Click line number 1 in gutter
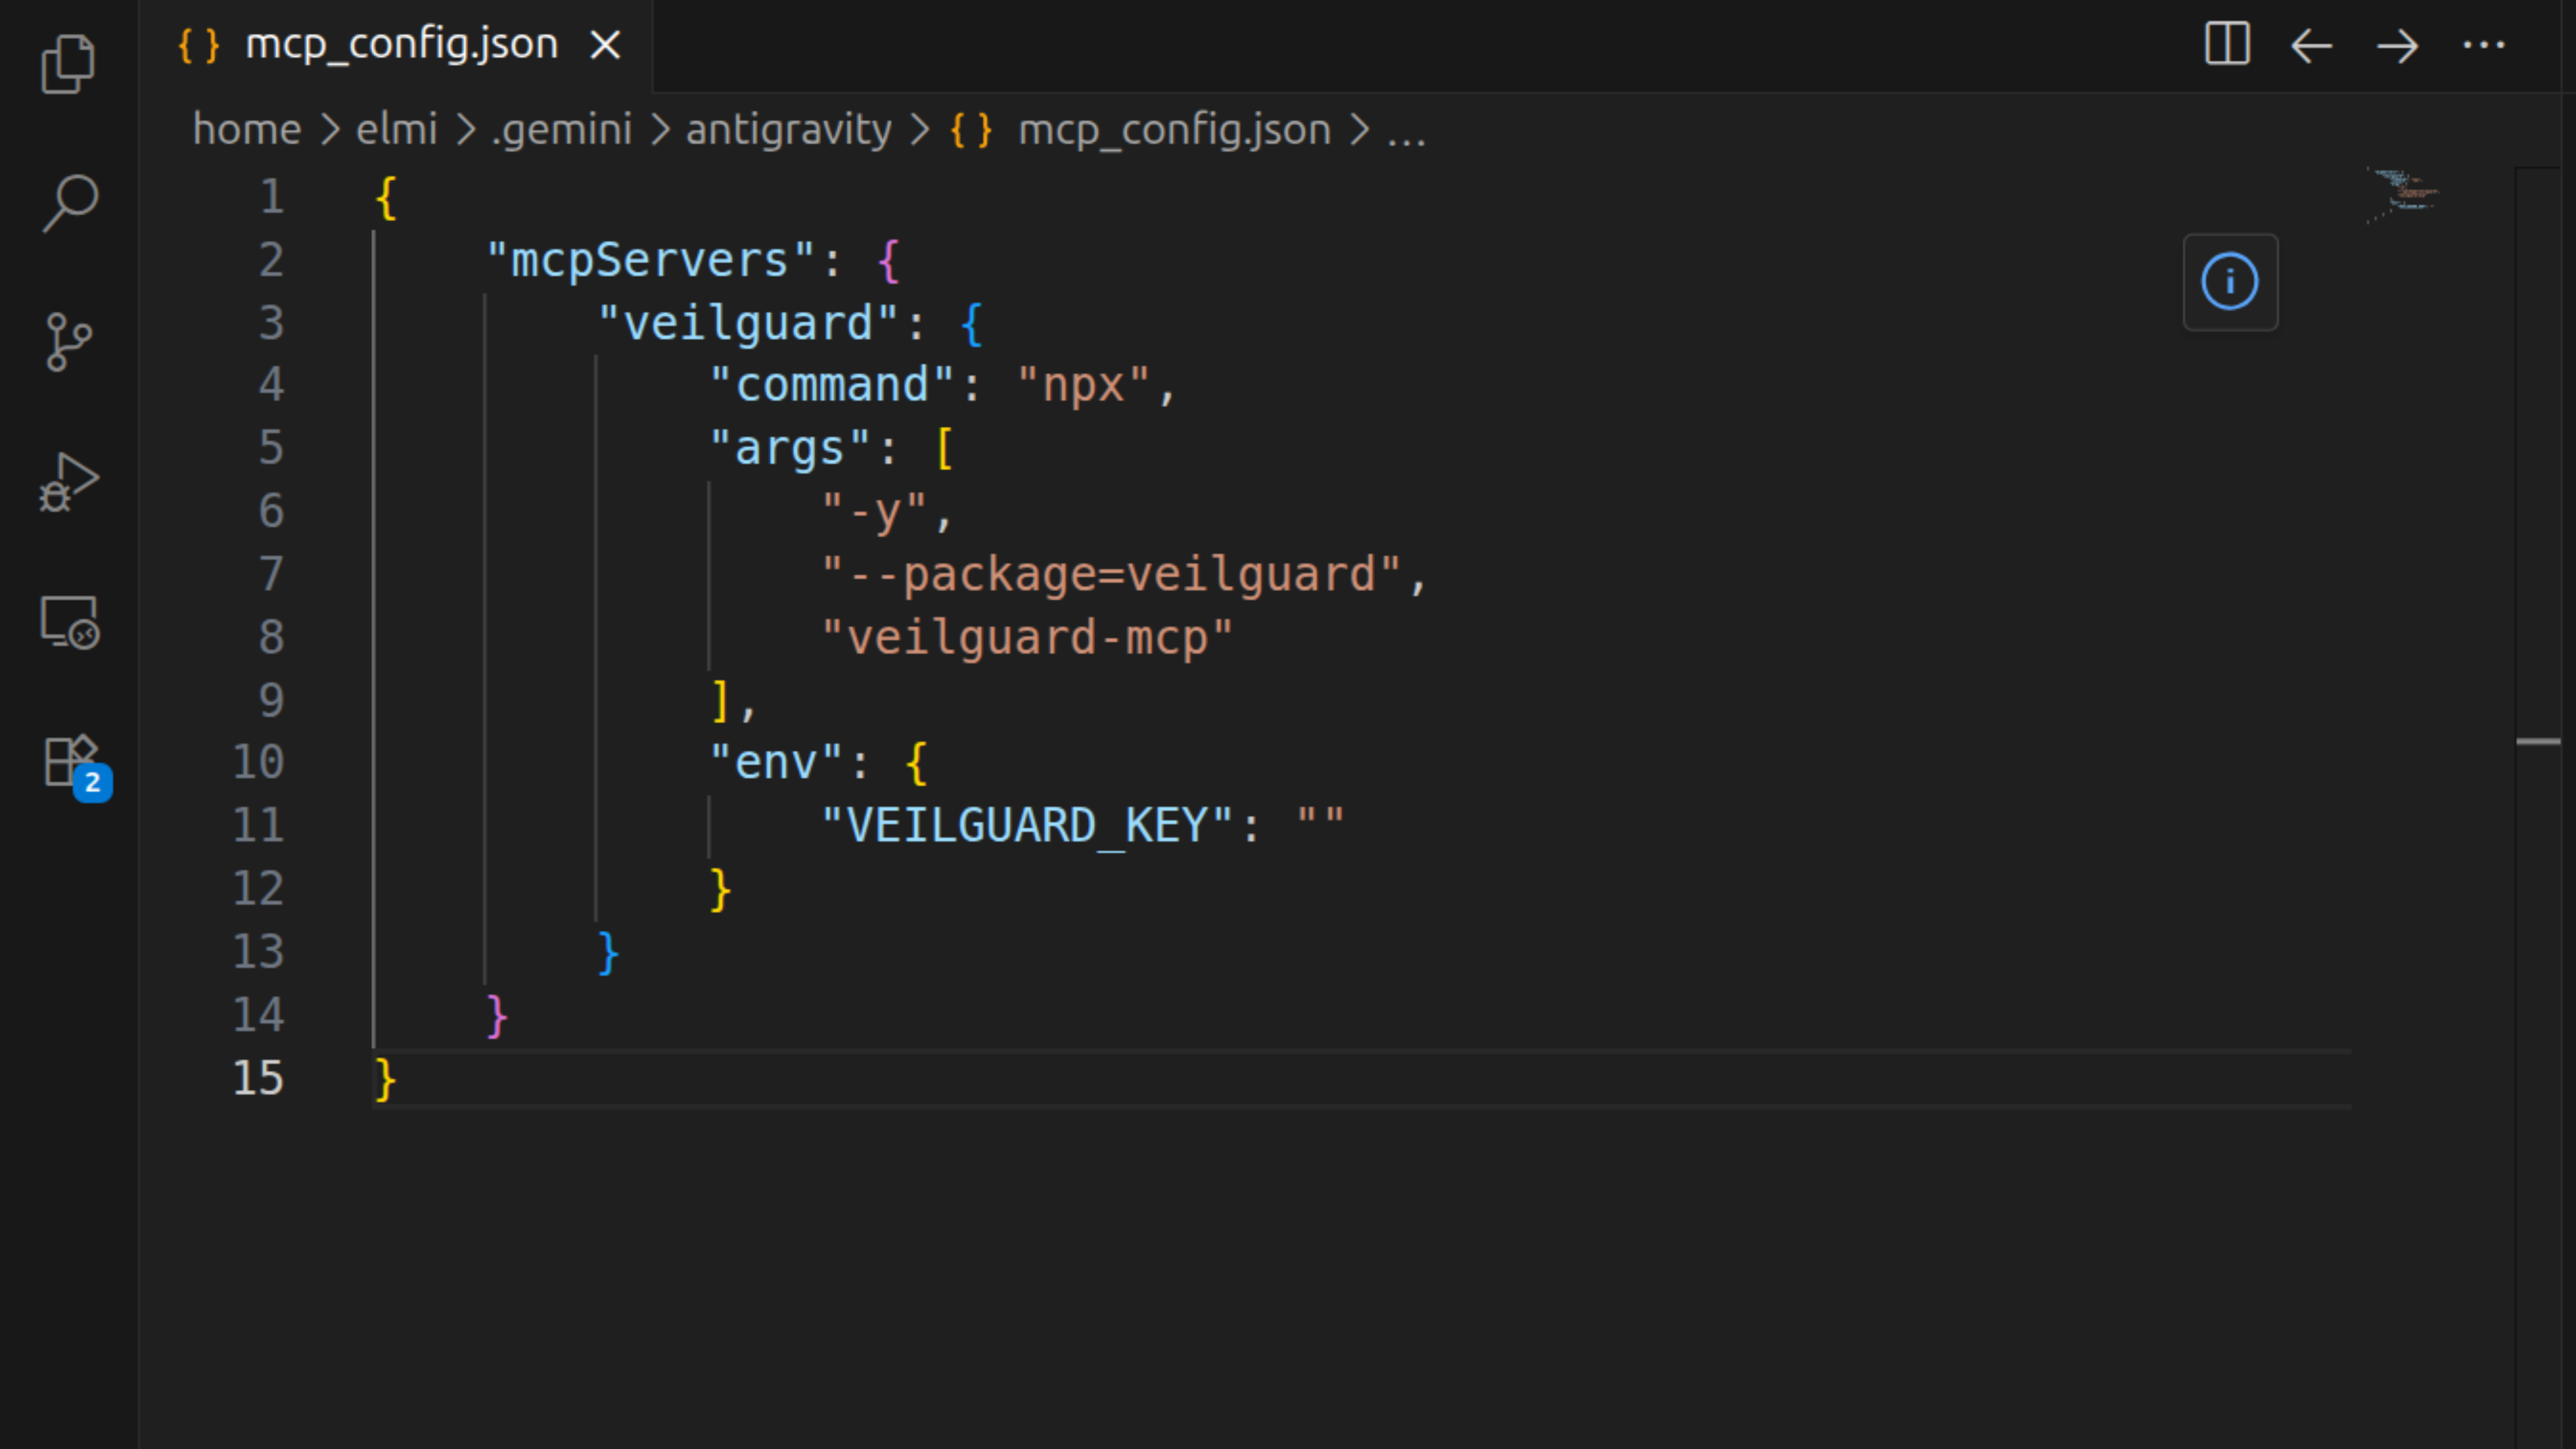 pos(272,197)
